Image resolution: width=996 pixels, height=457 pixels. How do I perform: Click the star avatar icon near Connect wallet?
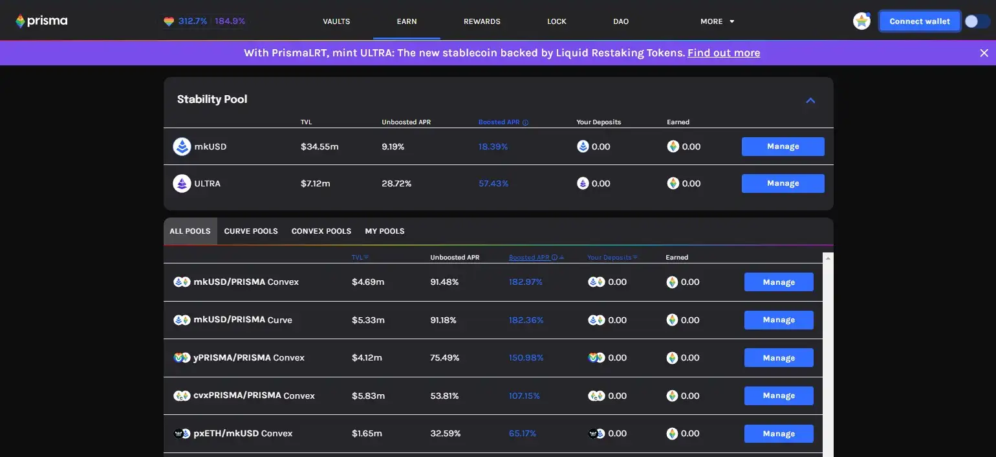pos(861,21)
